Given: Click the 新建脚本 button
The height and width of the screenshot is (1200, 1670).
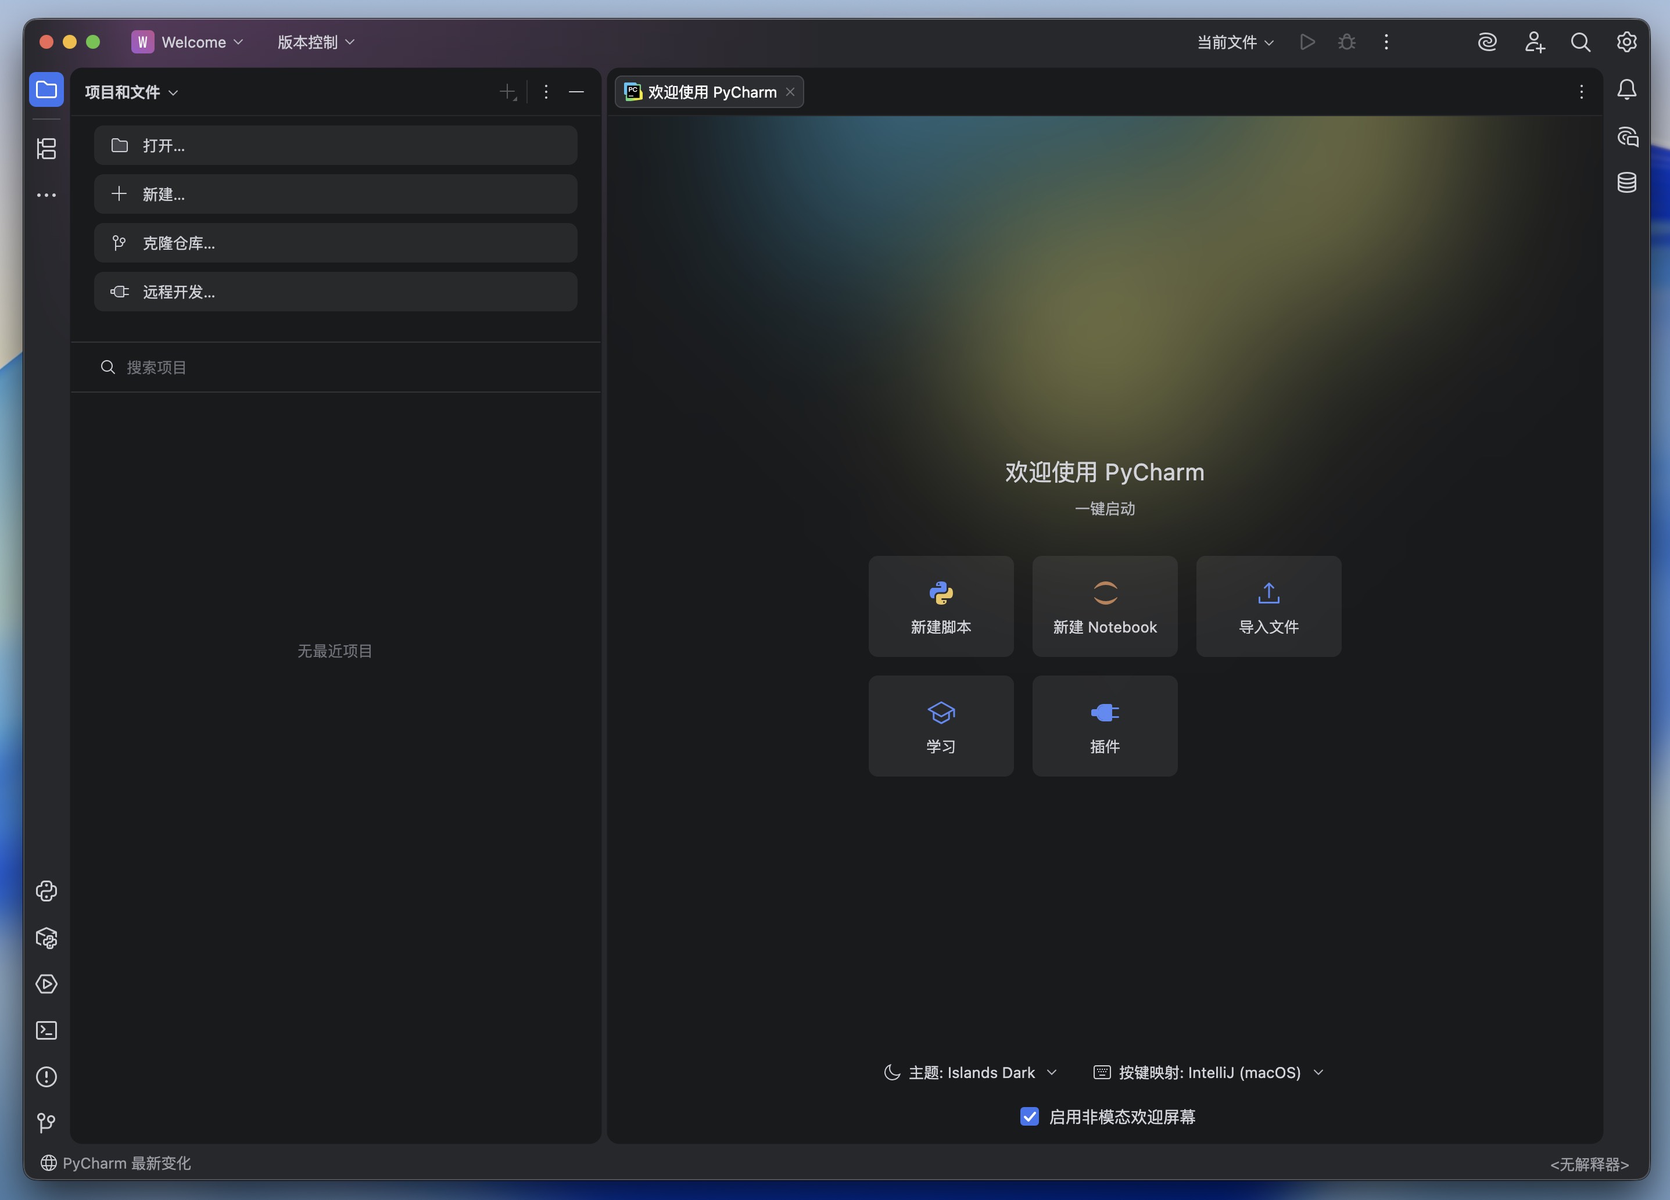Looking at the screenshot, I should [x=941, y=606].
